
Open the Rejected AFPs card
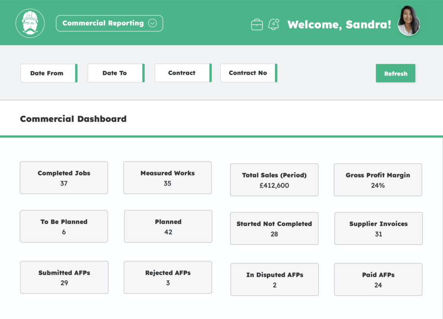168,277
